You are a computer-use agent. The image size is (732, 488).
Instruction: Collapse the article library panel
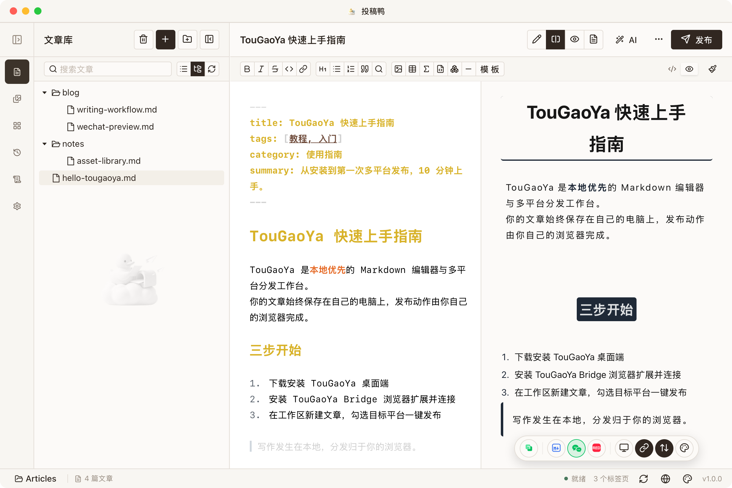point(210,40)
